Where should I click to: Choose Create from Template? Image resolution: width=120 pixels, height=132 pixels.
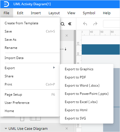point(30,23)
